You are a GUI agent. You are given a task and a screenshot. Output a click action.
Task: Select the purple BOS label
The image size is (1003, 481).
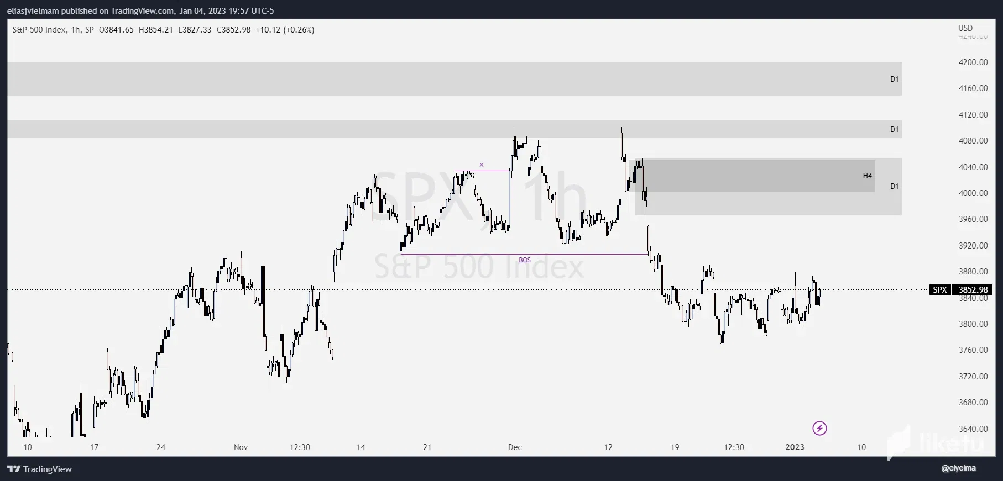tap(525, 260)
